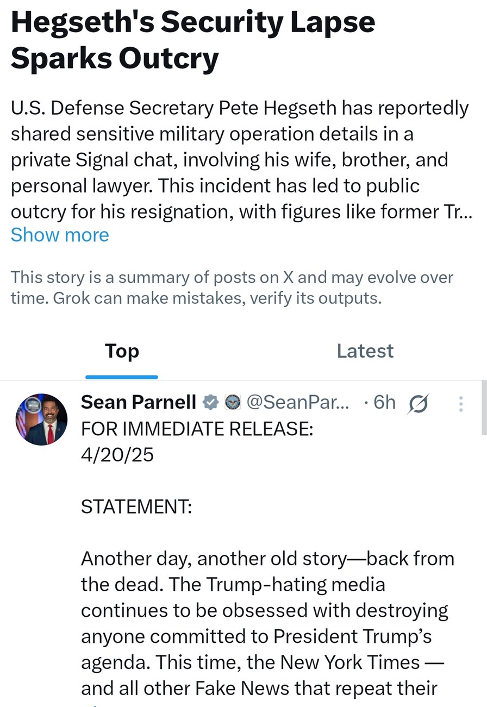The height and width of the screenshot is (707, 487).
Task: Switch to the Latest tab
Action: pyautogui.click(x=365, y=351)
